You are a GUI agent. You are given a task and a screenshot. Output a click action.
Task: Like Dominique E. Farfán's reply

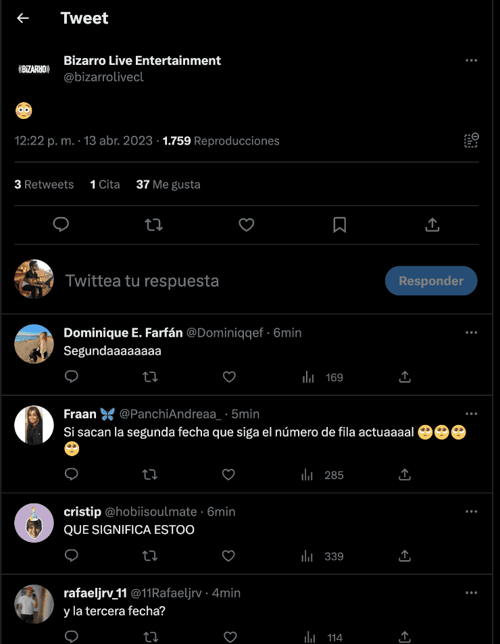tap(229, 377)
